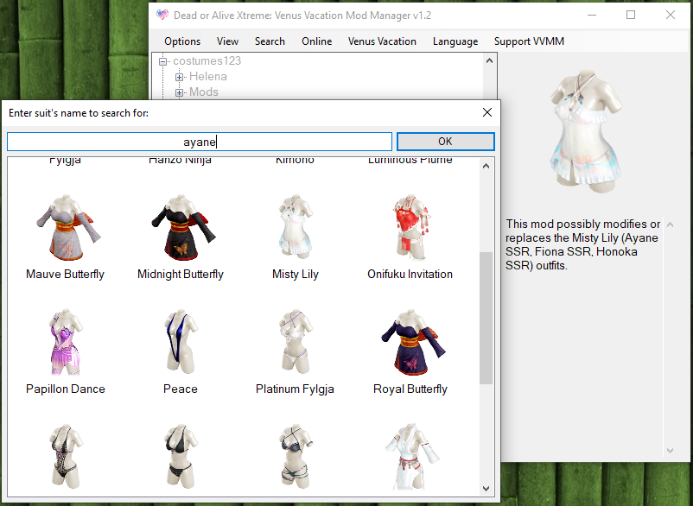Screen dimensions: 693x506
Task: Click the description scroll down arrow
Action: point(670,451)
